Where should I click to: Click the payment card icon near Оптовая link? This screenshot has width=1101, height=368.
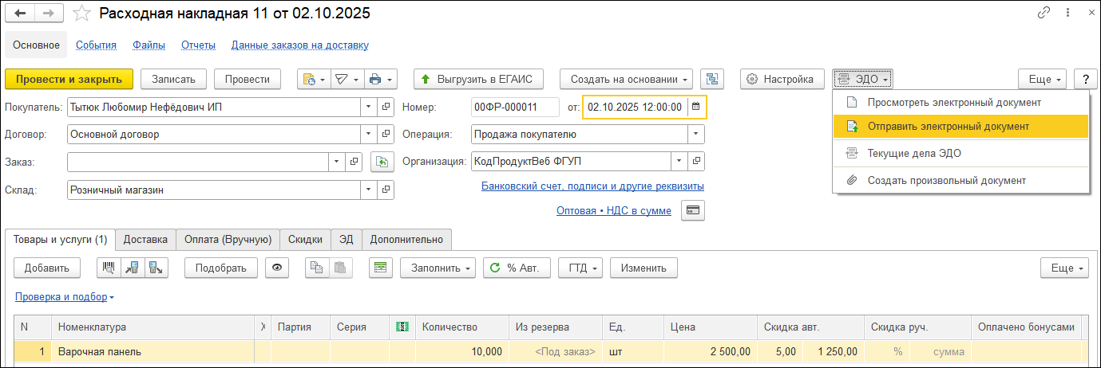pos(692,210)
